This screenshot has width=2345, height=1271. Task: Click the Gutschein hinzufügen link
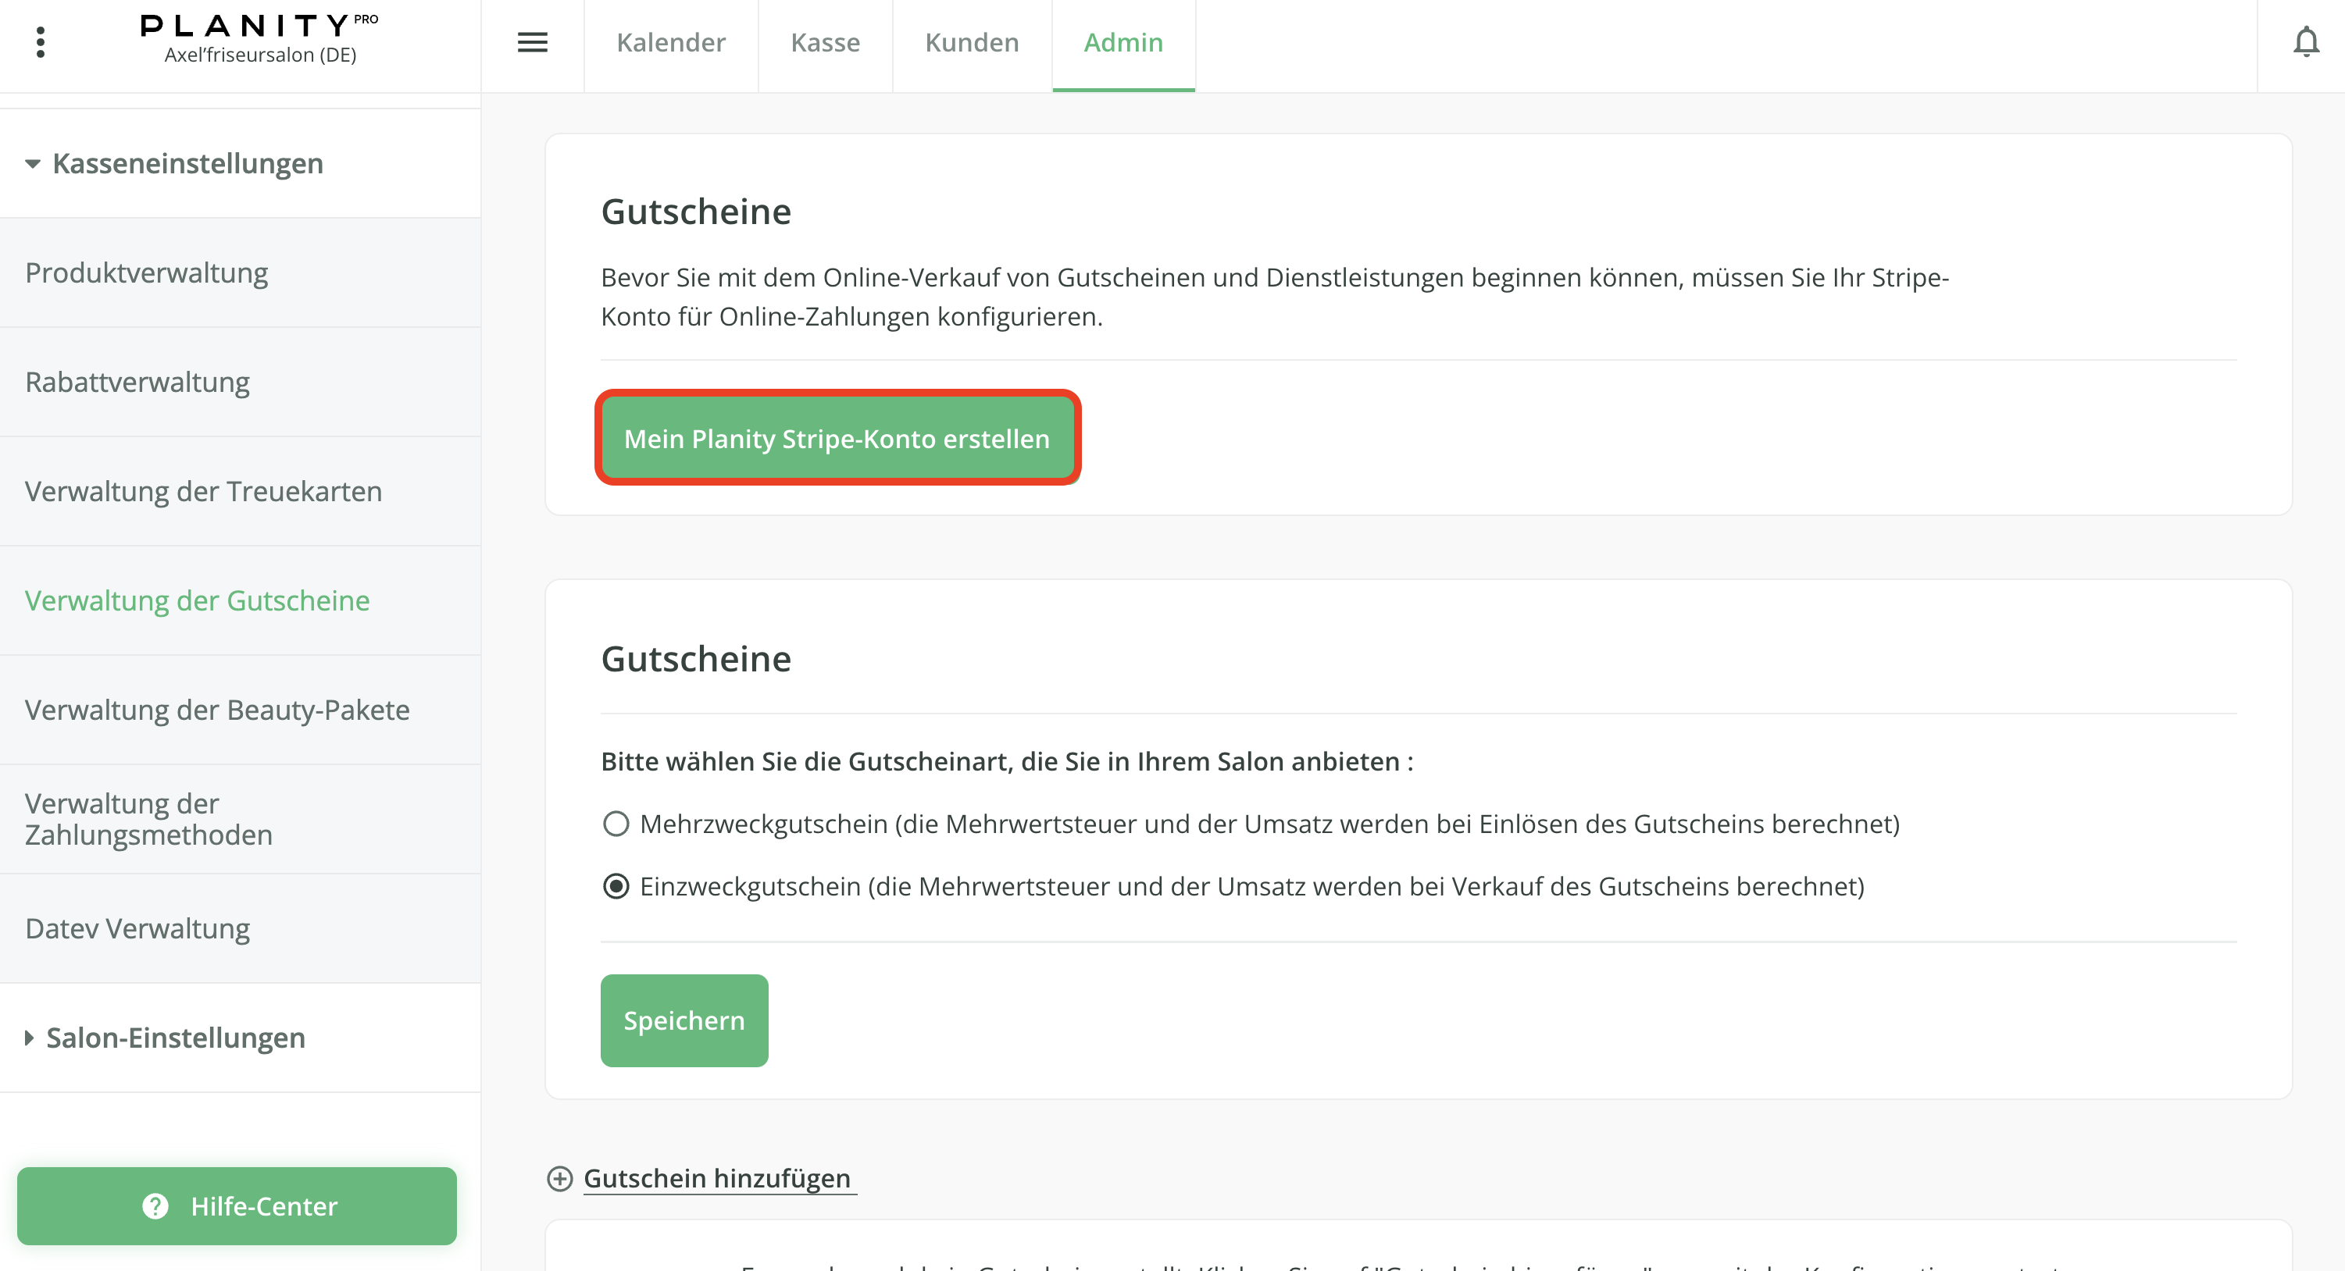pyautogui.click(x=717, y=1178)
